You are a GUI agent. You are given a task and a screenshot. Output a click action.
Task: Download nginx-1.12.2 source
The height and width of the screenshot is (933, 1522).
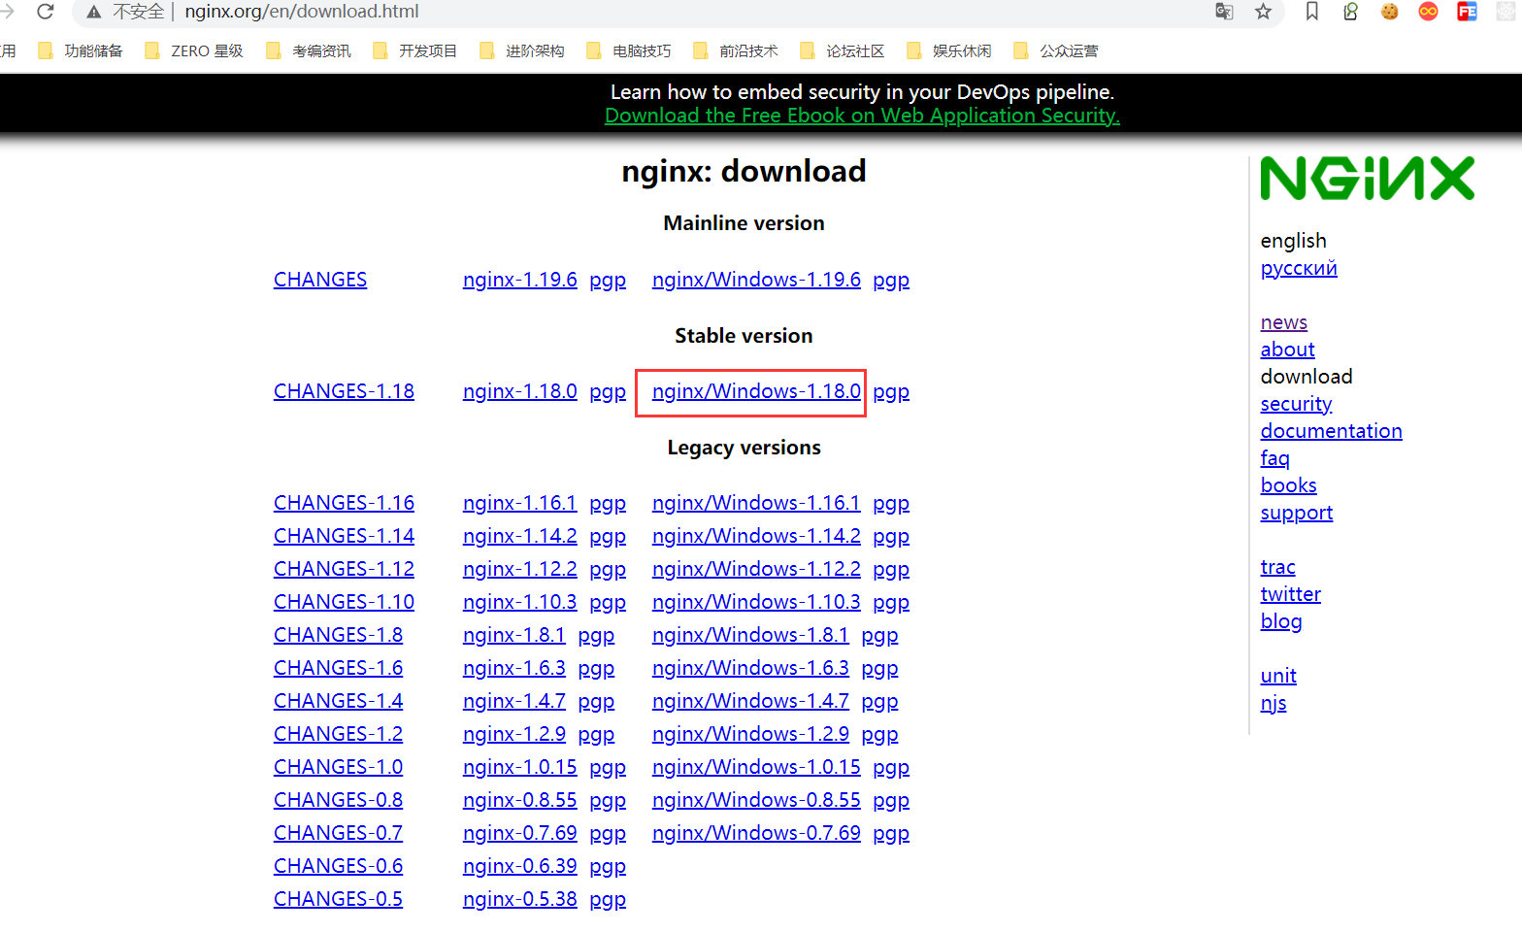point(520,569)
